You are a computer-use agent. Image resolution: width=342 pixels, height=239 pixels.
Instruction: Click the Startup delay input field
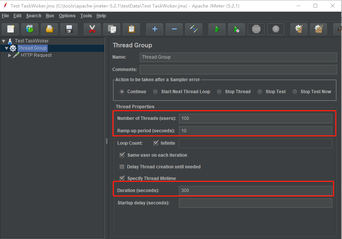click(256, 203)
